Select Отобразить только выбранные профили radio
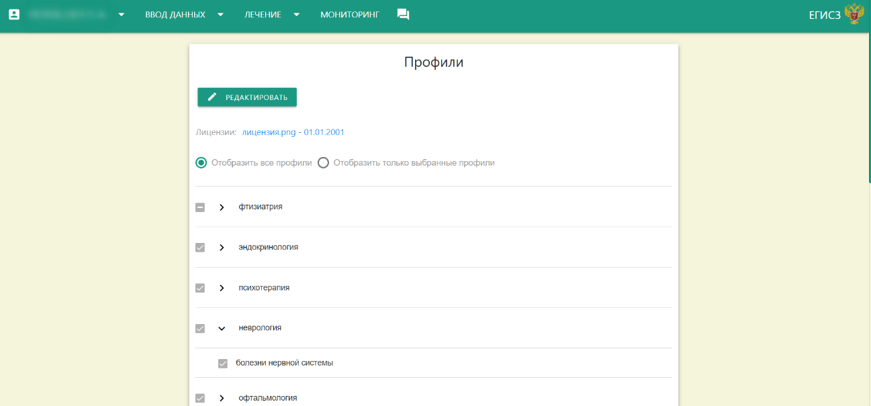The image size is (871, 406). (x=323, y=162)
